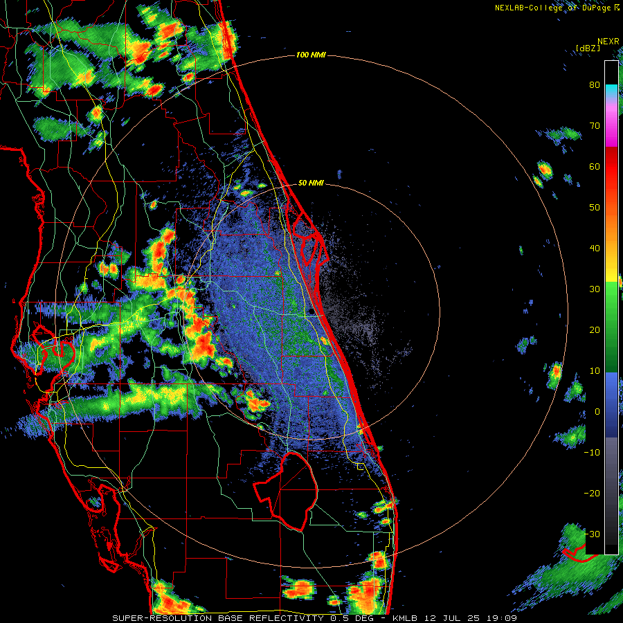This screenshot has width=623, height=623.
Task: Click the "50 NMI" range ring label
Action: click(x=311, y=183)
